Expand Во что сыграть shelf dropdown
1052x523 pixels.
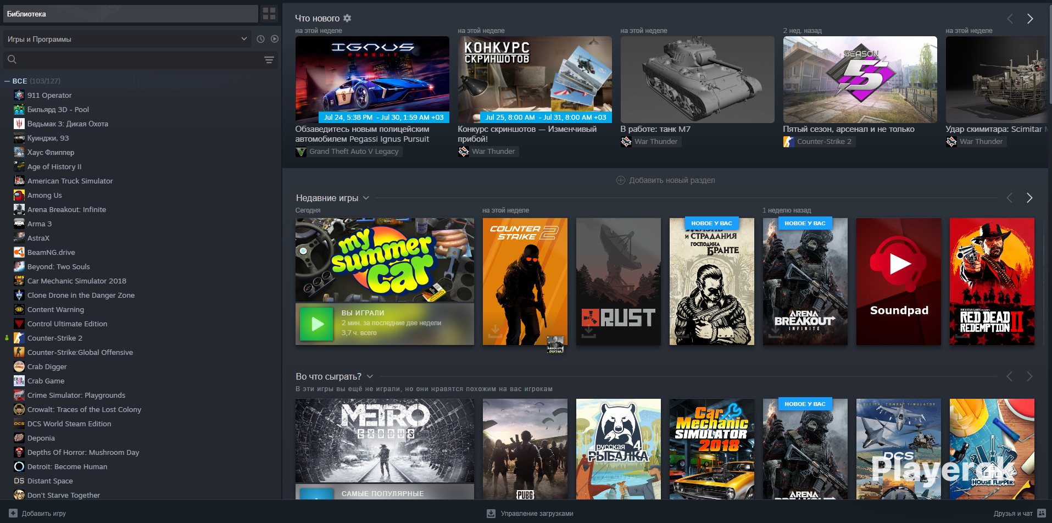[370, 376]
